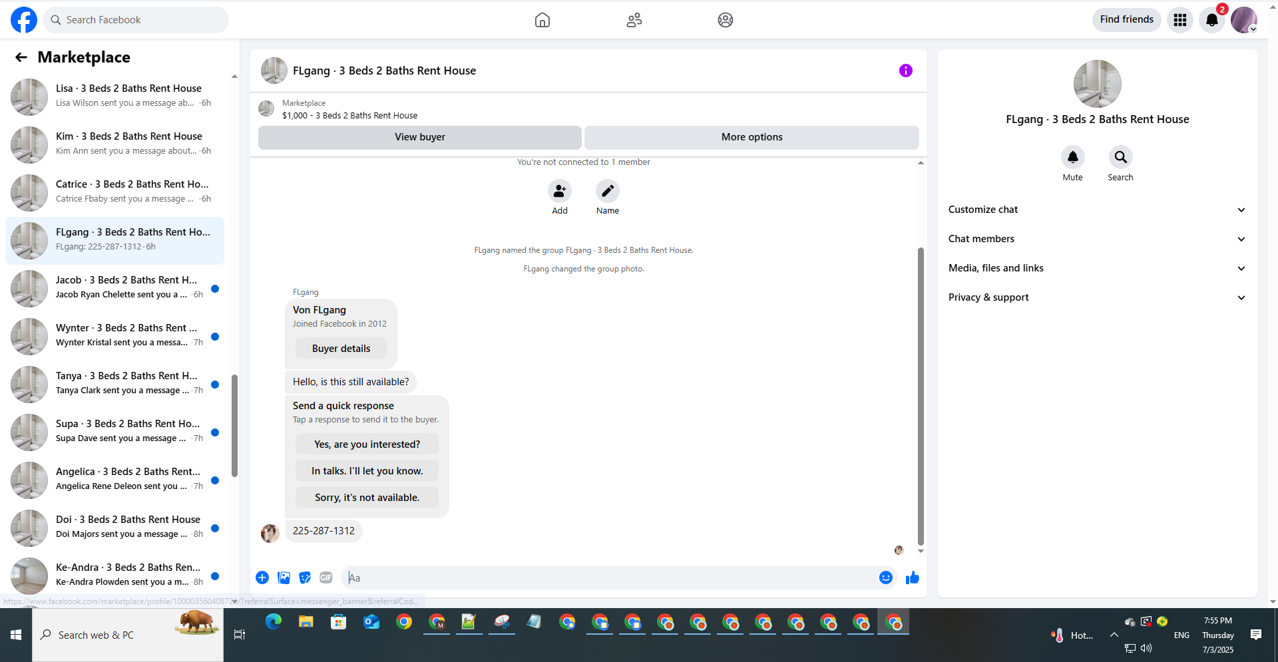Screen dimensions: 1278x662
Task: Open conversation information purple icon
Action: coord(906,71)
